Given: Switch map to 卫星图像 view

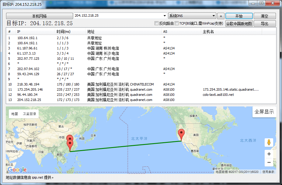Looking at the screenshot, I should pyautogui.click(x=30, y=114).
